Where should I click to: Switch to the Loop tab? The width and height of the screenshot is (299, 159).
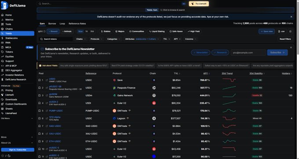coord(62,24)
